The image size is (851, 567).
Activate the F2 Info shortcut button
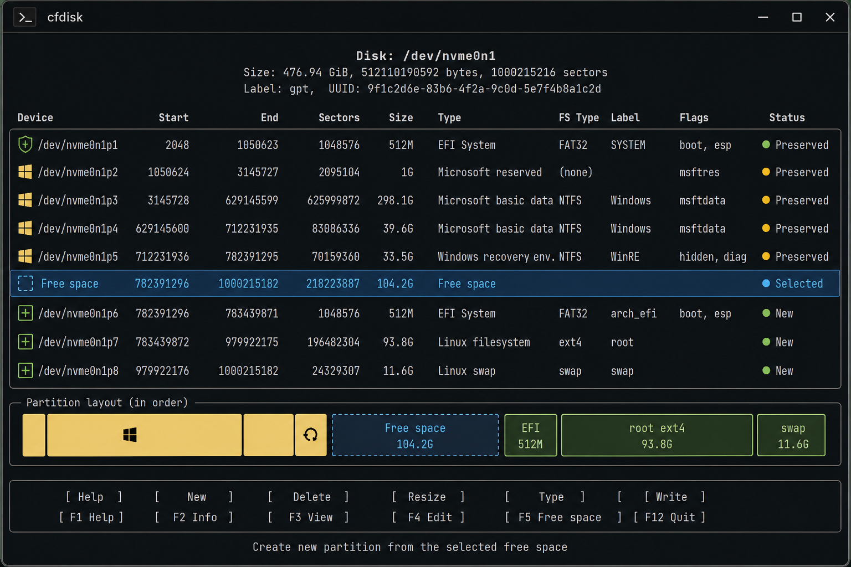194,517
